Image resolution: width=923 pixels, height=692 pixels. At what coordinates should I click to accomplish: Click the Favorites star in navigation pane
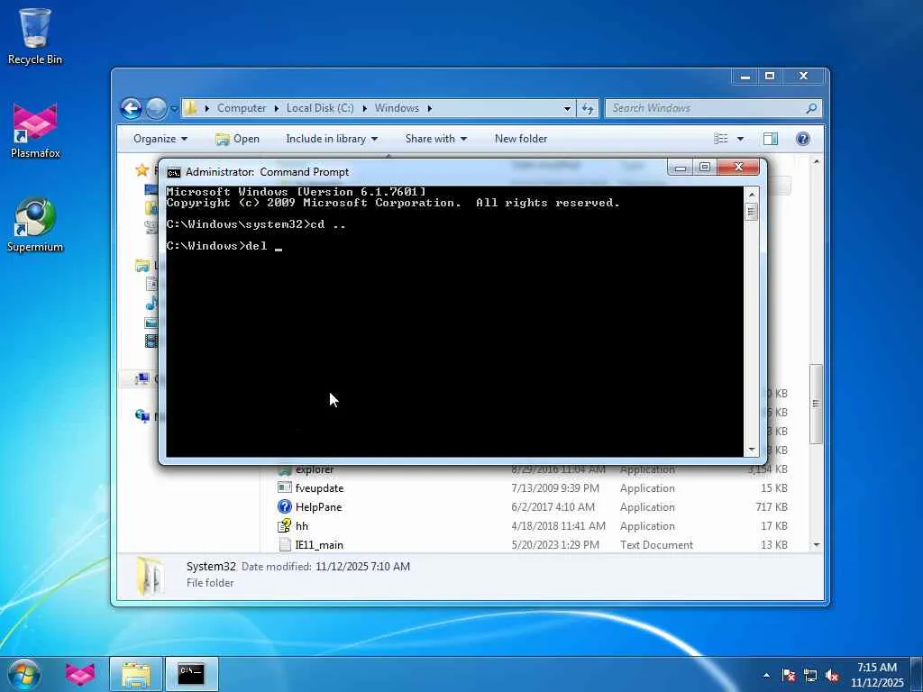click(x=142, y=170)
